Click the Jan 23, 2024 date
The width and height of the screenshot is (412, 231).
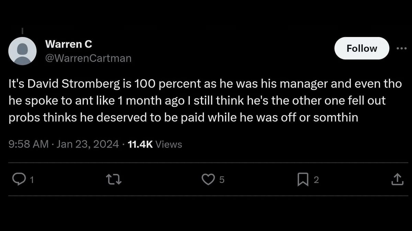pyautogui.click(x=88, y=144)
